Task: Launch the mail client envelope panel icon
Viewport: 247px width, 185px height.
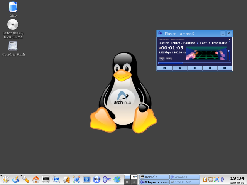Action: [66, 179]
